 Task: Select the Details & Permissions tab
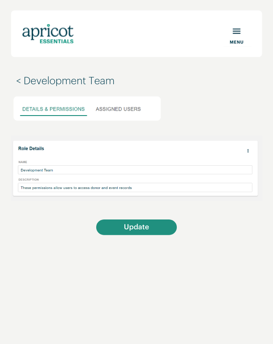point(53,109)
